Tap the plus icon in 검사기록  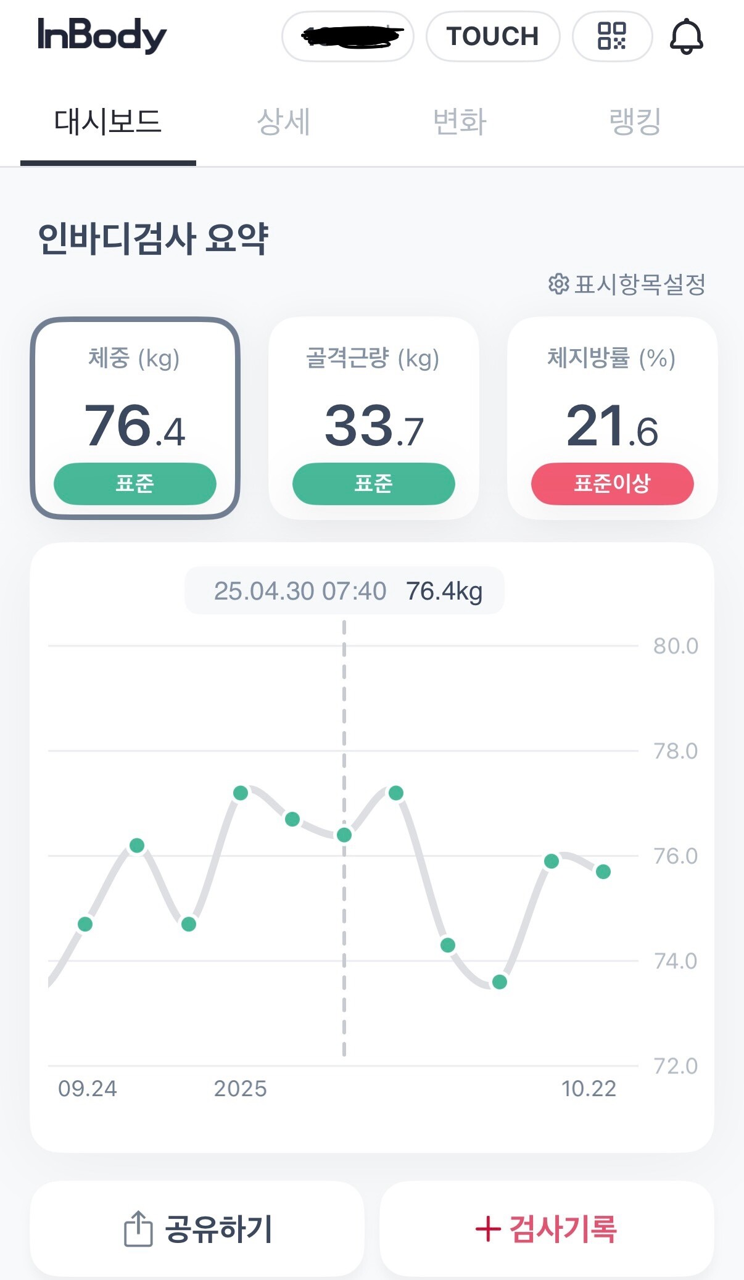[x=487, y=1229]
